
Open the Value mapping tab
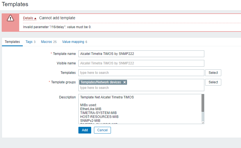click(74, 42)
